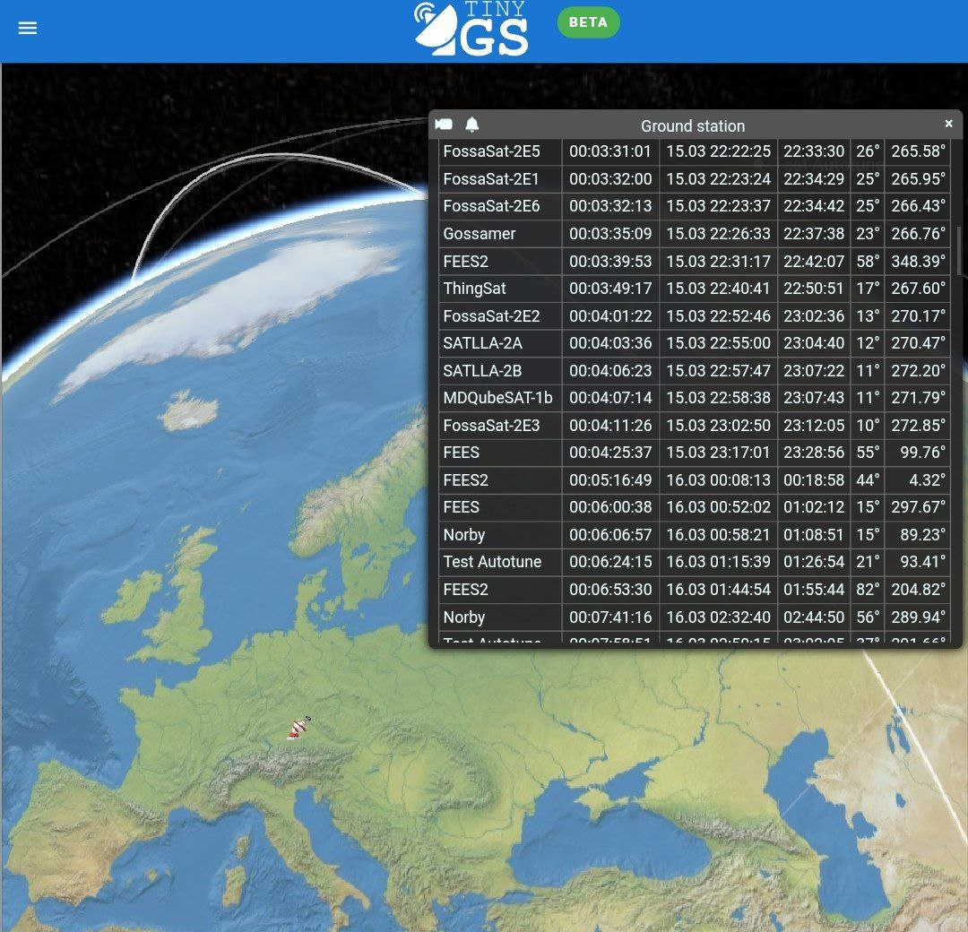Screen dimensions: 968x932
Task: Click the camera icon in the Ground station panel
Action: [444, 125]
